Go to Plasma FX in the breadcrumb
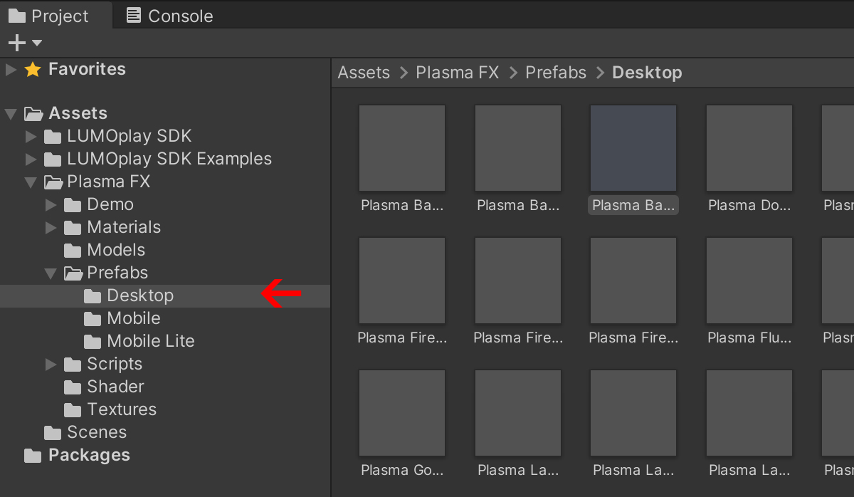Viewport: 854px width, 497px height. click(x=457, y=73)
